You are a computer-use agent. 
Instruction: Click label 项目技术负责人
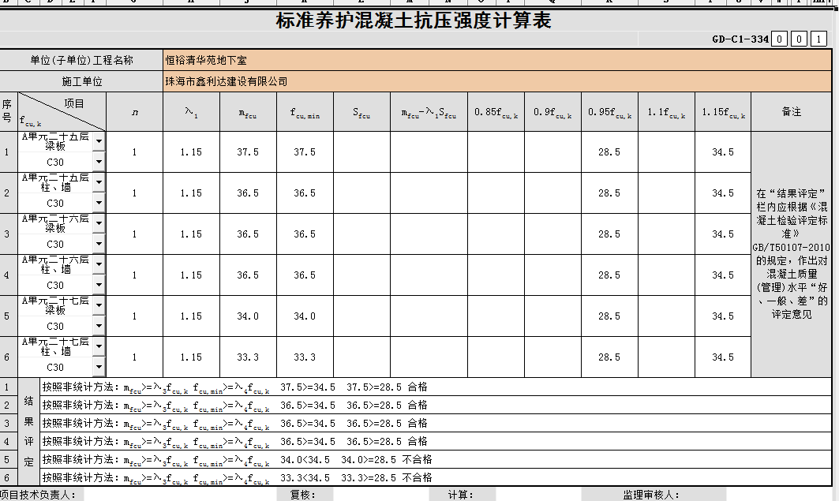pos(37,495)
